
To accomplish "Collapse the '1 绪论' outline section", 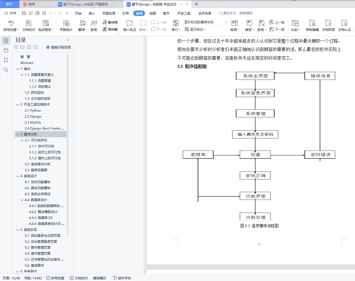I will point(18,69).
